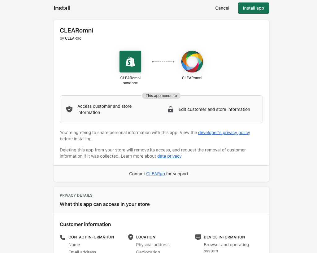This screenshot has height=253, width=317.
Task: Click Cancel to abort the installation
Action: coord(222,8)
